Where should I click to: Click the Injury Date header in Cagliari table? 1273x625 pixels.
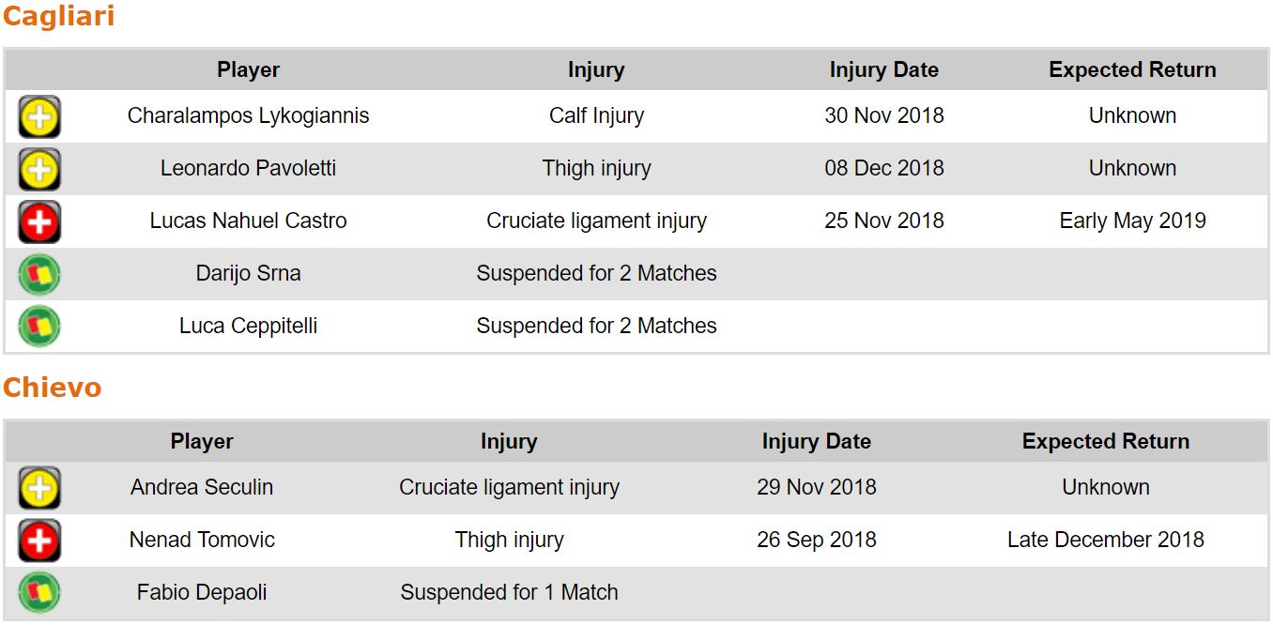pyautogui.click(x=883, y=70)
